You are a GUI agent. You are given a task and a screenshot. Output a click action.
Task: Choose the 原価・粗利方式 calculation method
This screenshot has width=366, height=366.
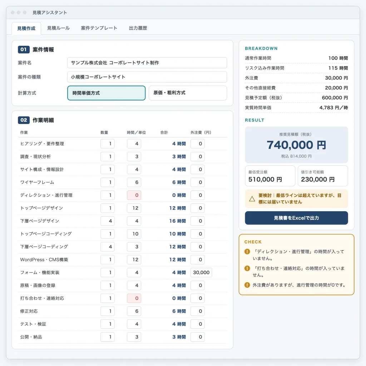(188, 93)
